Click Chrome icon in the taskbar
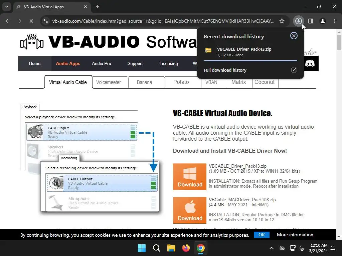 pos(201,248)
